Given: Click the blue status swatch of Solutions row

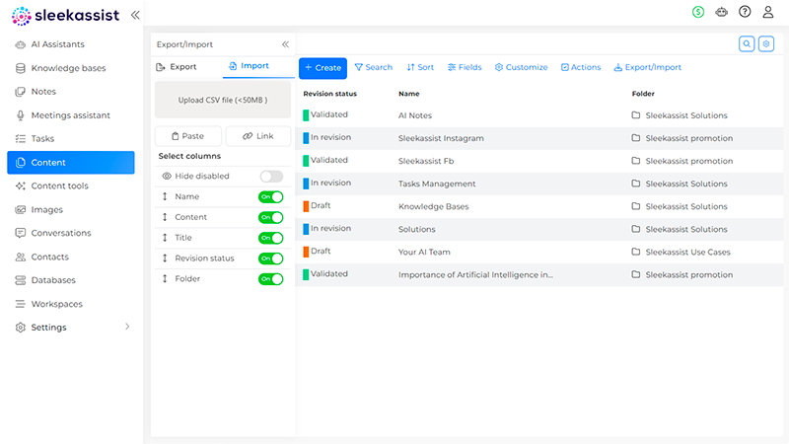Looking at the screenshot, I should tap(306, 229).
